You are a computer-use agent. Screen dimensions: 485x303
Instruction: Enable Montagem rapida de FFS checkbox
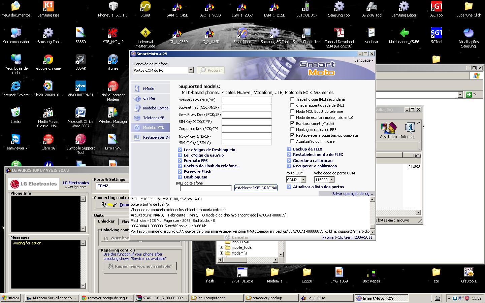coord(292,130)
